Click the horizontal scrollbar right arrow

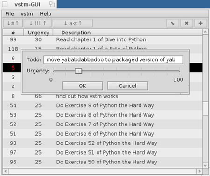pos(199,171)
